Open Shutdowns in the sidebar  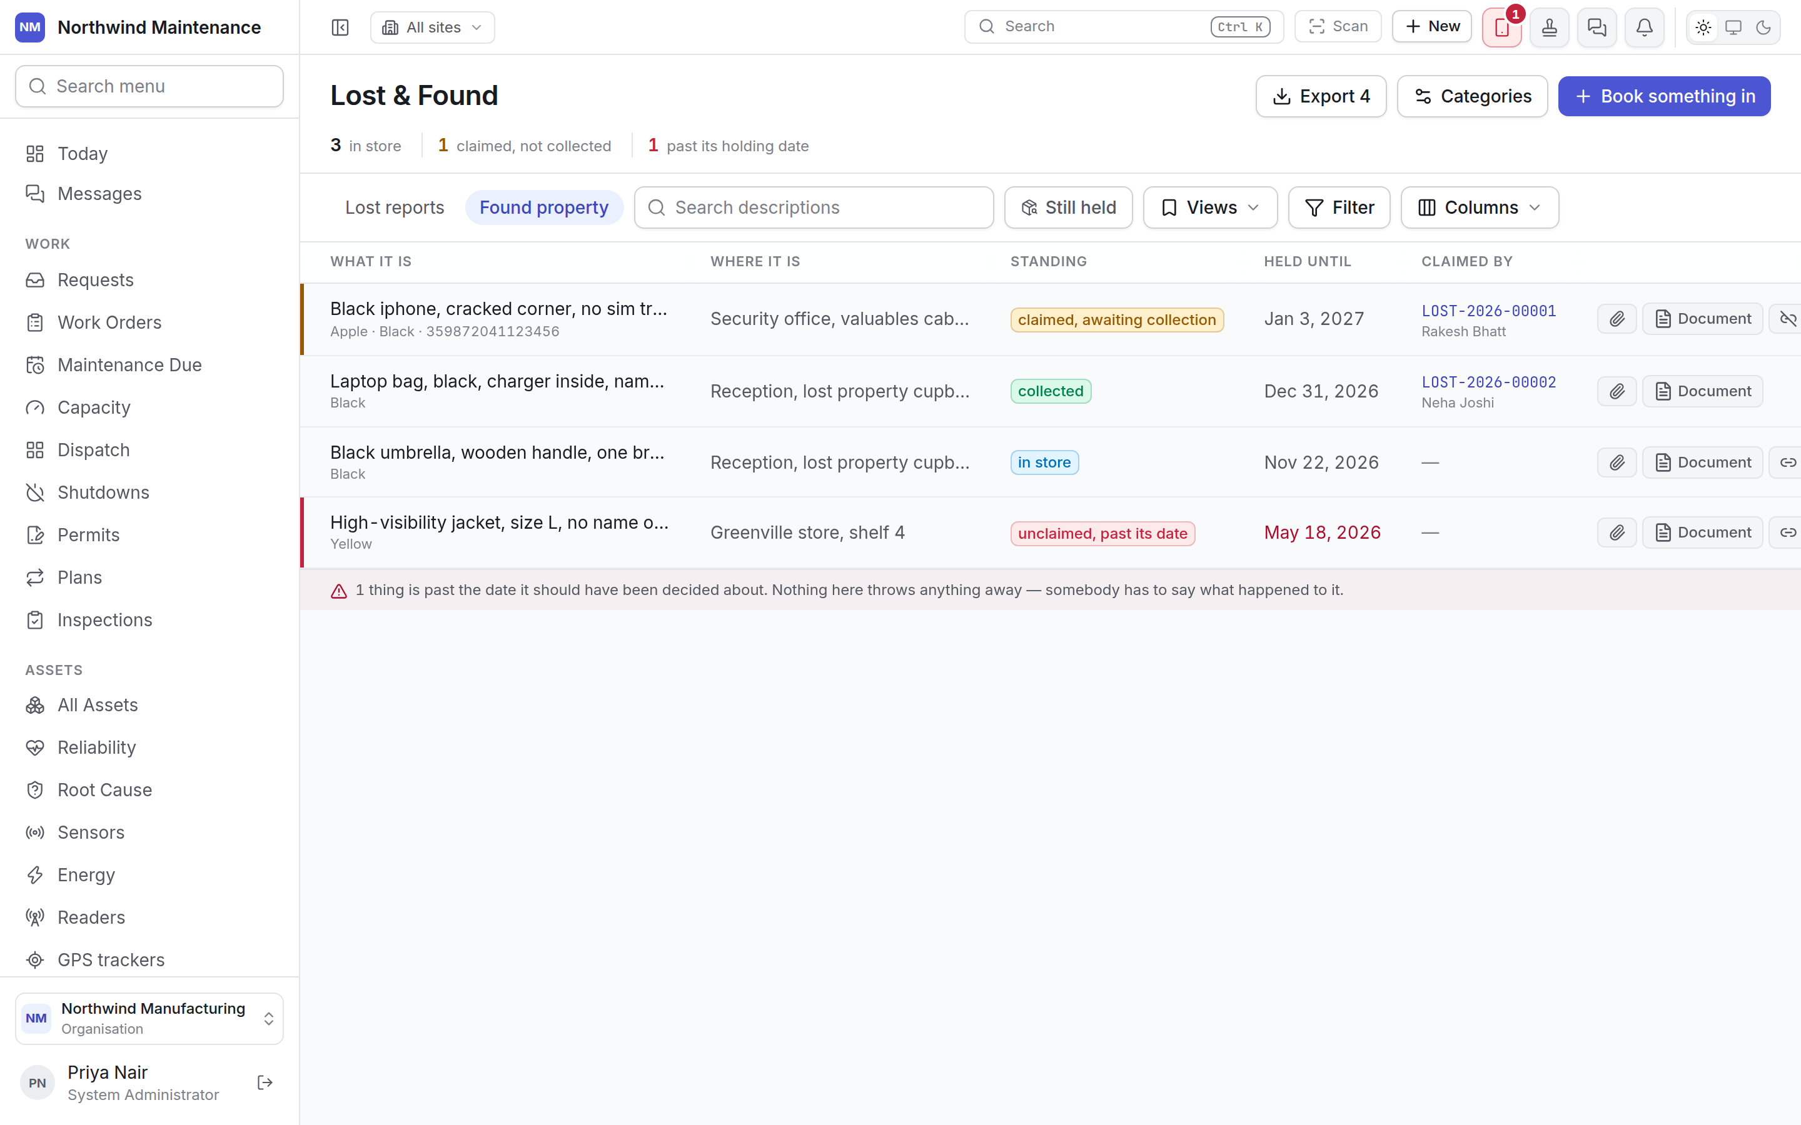[149, 492]
